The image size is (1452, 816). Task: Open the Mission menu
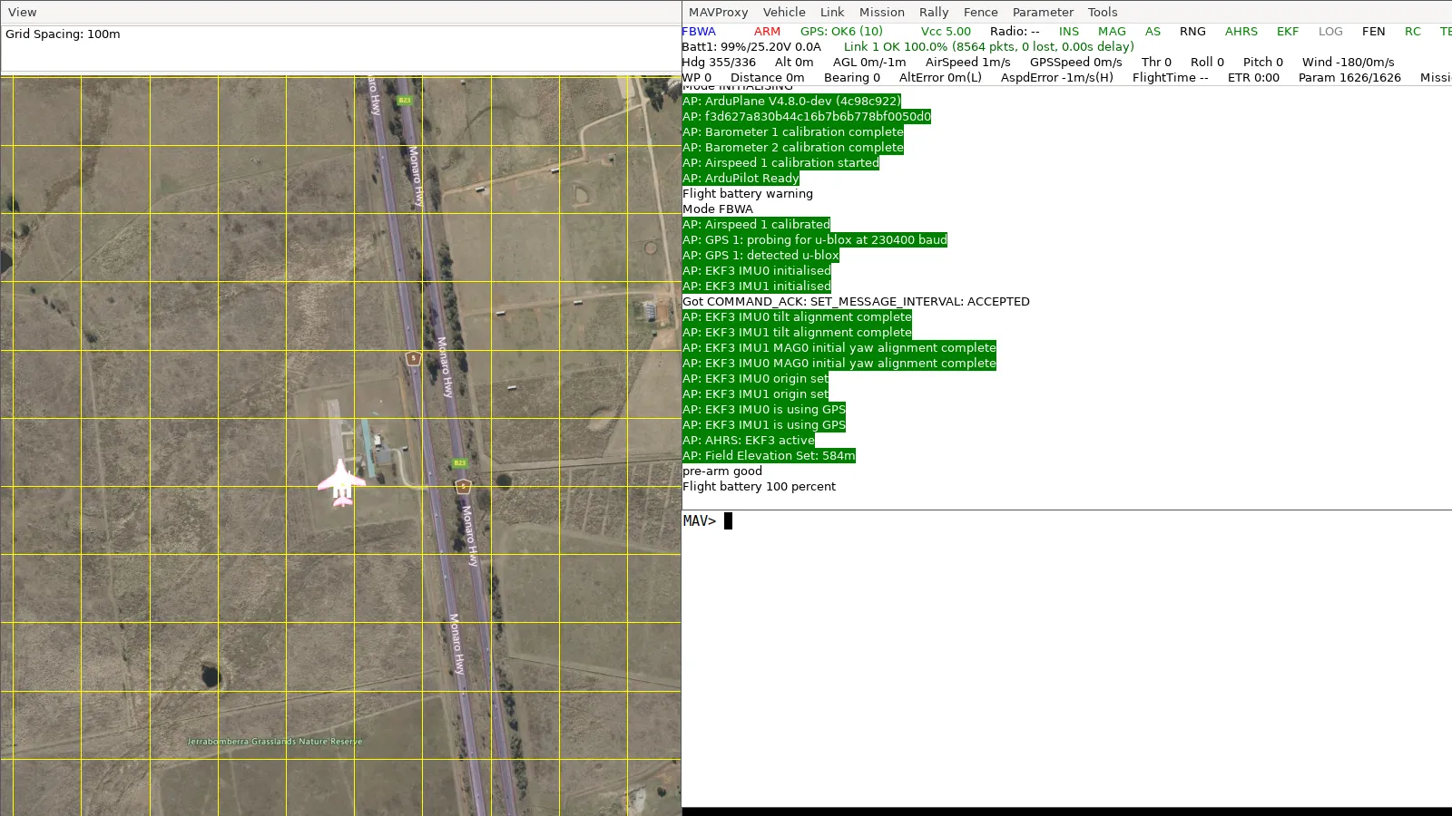[882, 13]
